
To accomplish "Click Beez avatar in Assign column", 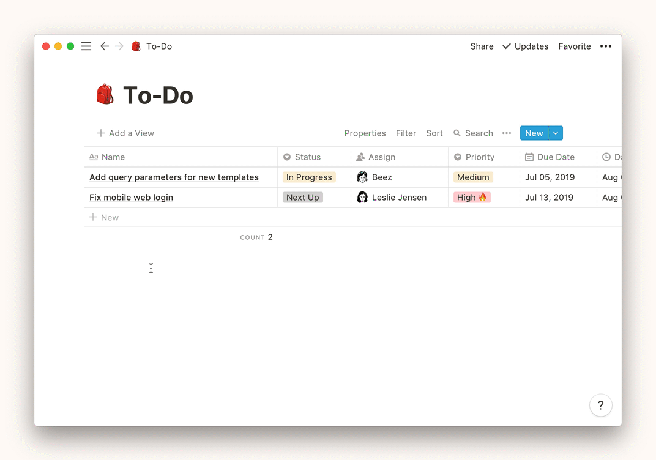I will 362,177.
